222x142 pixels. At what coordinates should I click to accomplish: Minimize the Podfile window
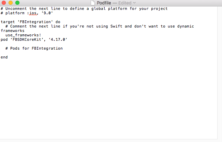point(11,3)
